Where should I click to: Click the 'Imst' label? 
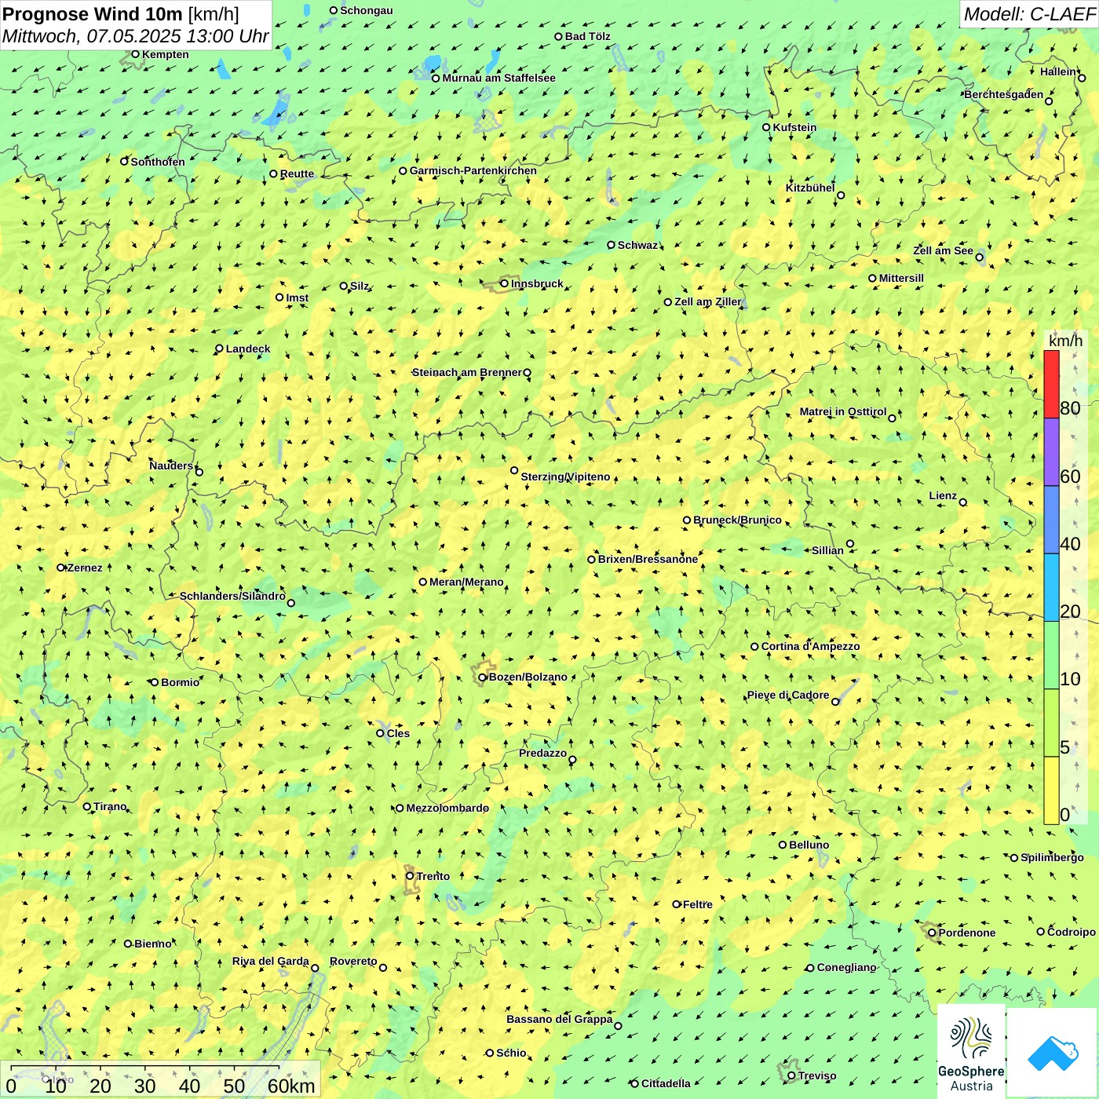click(x=297, y=298)
